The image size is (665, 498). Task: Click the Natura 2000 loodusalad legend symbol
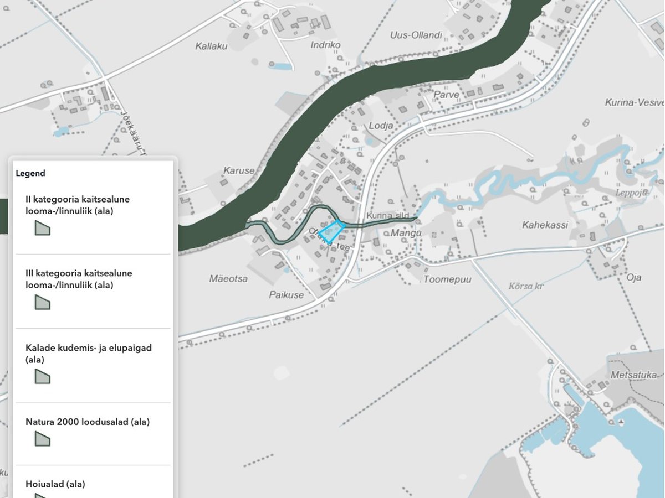43,439
